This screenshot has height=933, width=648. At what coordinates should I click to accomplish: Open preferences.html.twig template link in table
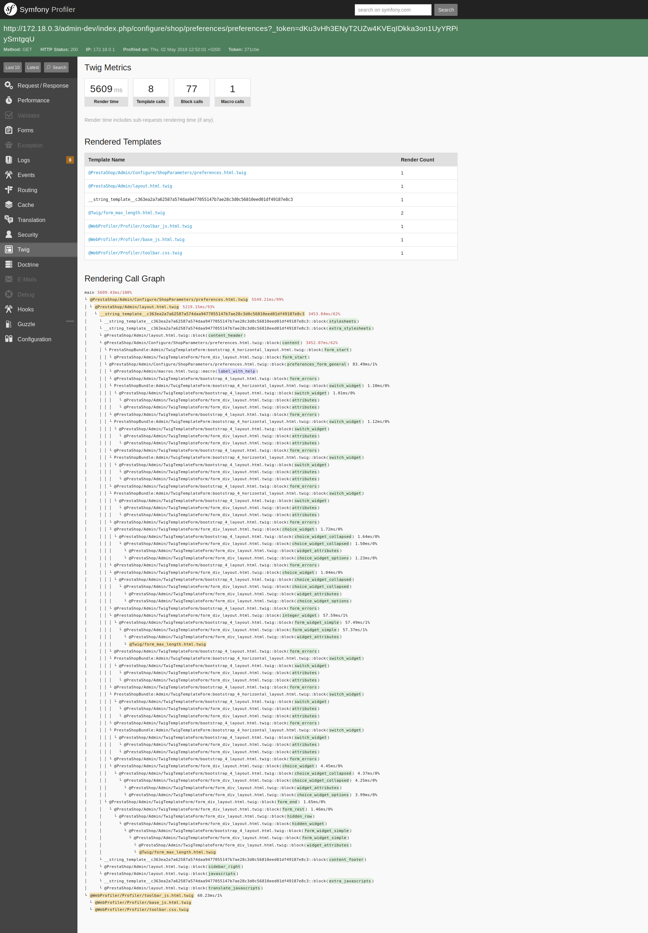pyautogui.click(x=167, y=172)
